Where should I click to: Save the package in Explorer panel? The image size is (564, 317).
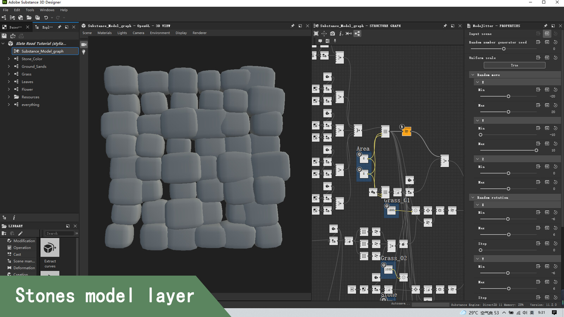click(x=4, y=36)
